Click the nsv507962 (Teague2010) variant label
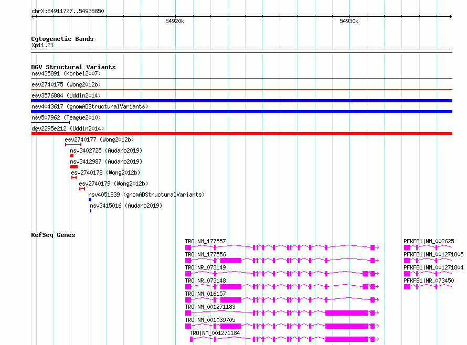Screen dimensions: 467x345 [66, 117]
